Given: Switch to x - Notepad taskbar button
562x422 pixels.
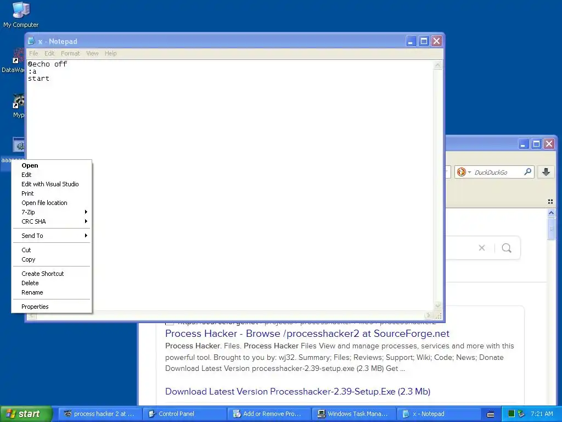Looking at the screenshot, I should [x=439, y=414].
